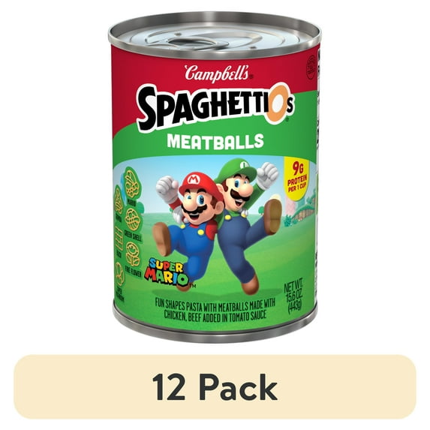
Task: Click the Mario-shaped pasta icon
Action: [133, 185]
